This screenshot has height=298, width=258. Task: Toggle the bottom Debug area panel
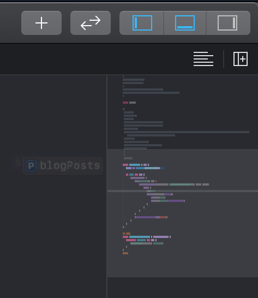(185, 23)
